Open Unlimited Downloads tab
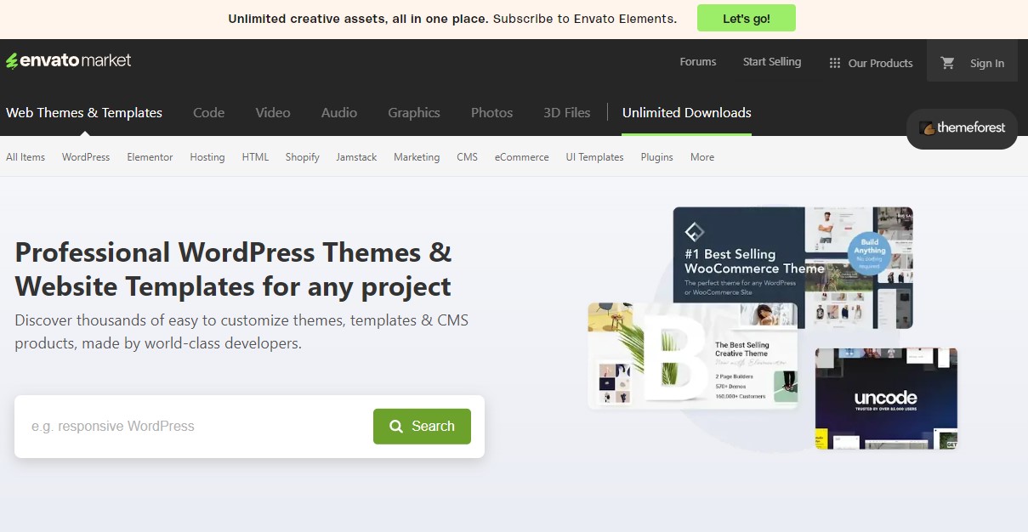The width and height of the screenshot is (1028, 532). (x=687, y=112)
